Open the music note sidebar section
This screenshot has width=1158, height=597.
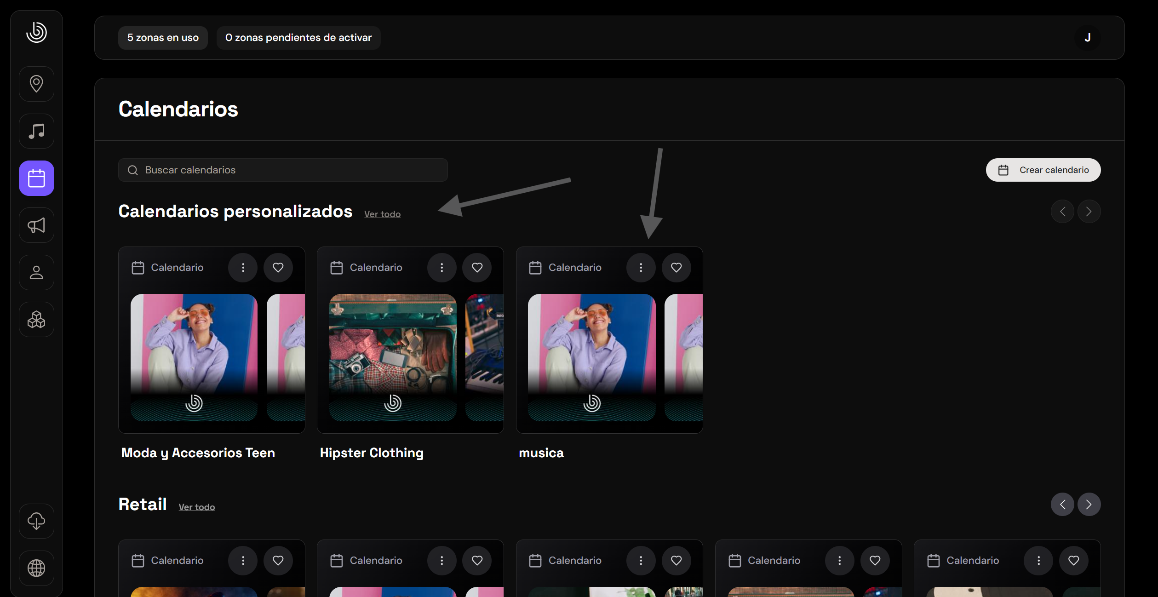(36, 131)
